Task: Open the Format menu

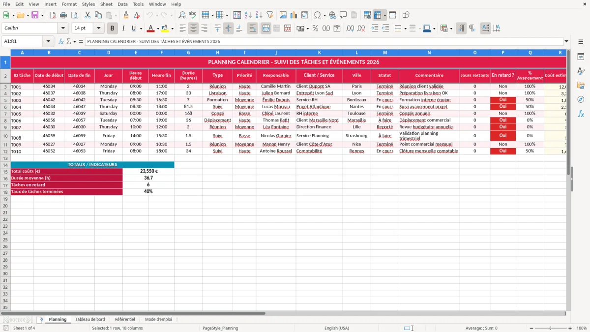Action: coord(69,4)
